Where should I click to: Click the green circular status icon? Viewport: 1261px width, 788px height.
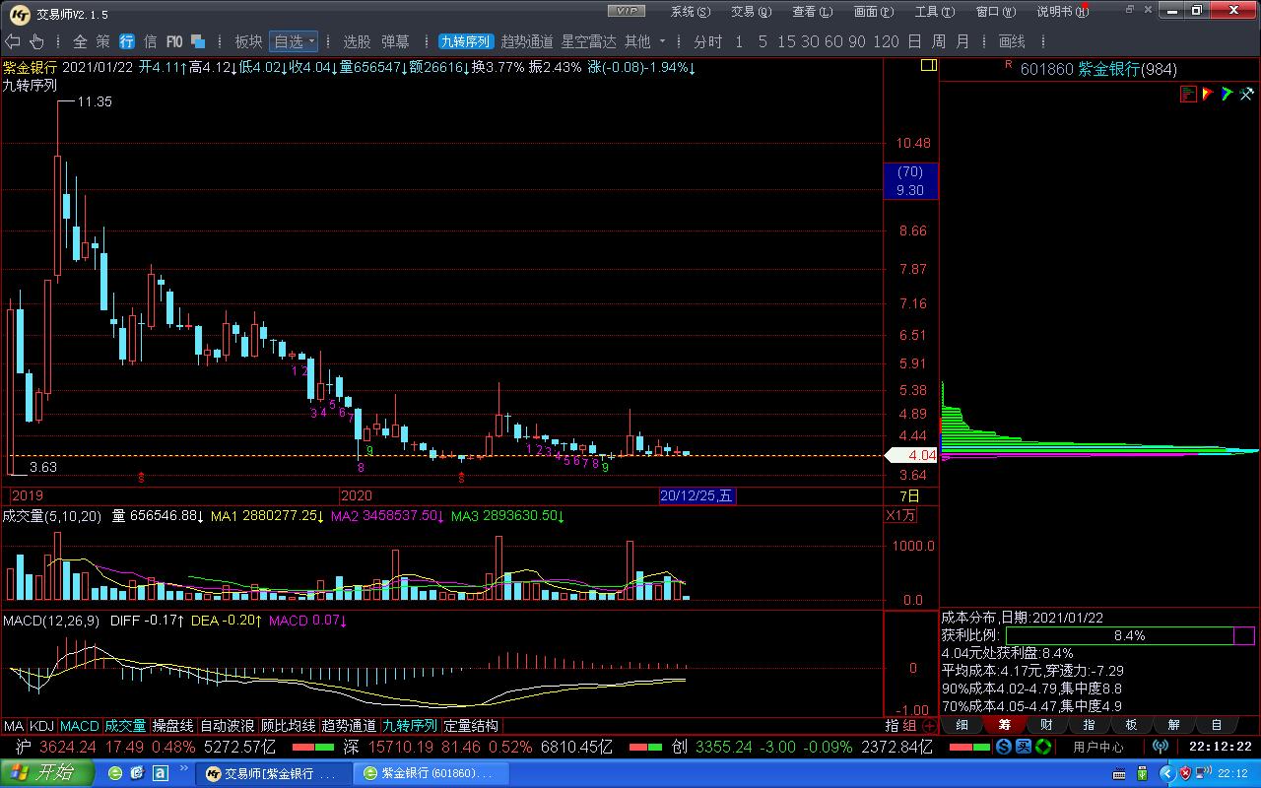[1042, 747]
